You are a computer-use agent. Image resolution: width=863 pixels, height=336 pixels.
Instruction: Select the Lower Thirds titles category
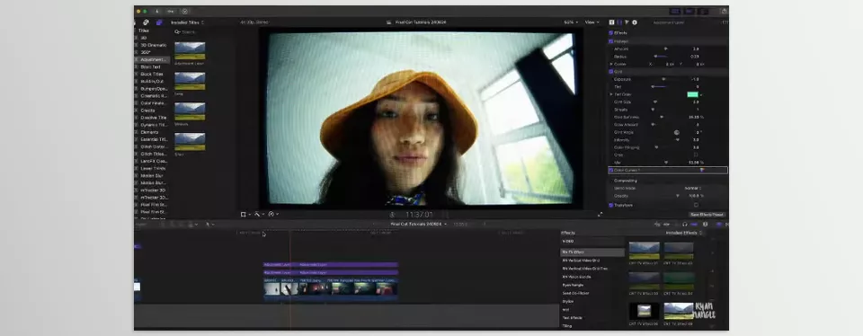(x=153, y=168)
